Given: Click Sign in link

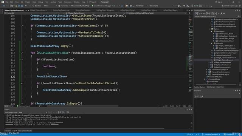Looking at the screenshot, I should [x=219, y=2].
